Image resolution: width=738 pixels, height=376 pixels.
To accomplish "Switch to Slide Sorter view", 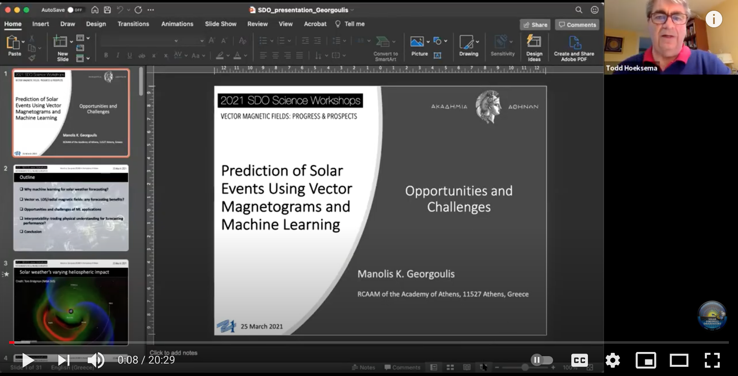I will pos(450,367).
